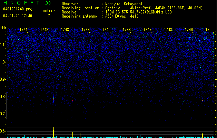Click the 1746 time marker
Viewport: 217px width, 138px height.
(x=127, y=30)
